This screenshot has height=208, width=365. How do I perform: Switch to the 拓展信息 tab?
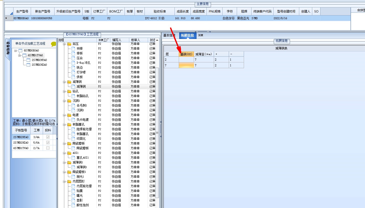coord(187,35)
